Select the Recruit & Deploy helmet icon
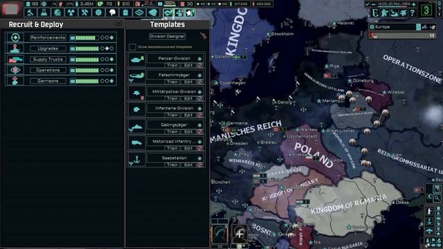Viewport: 443px width, 249px height. click(112, 12)
